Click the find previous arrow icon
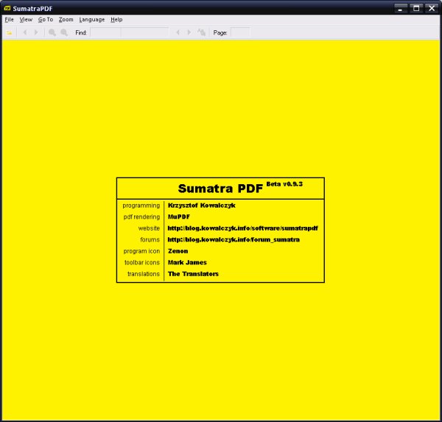 178,32
